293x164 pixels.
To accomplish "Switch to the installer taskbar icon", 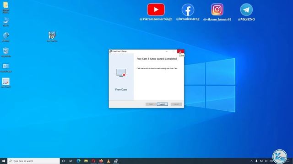I will click(116, 161).
